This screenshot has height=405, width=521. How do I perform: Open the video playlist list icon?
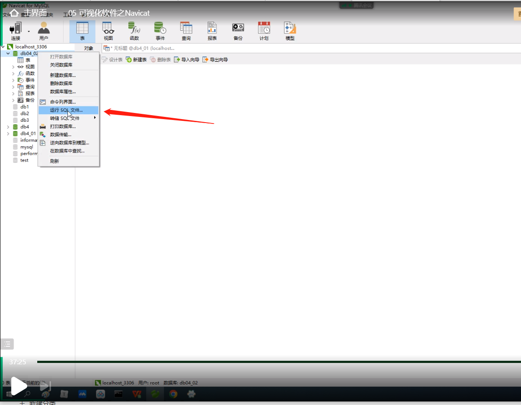point(7,344)
